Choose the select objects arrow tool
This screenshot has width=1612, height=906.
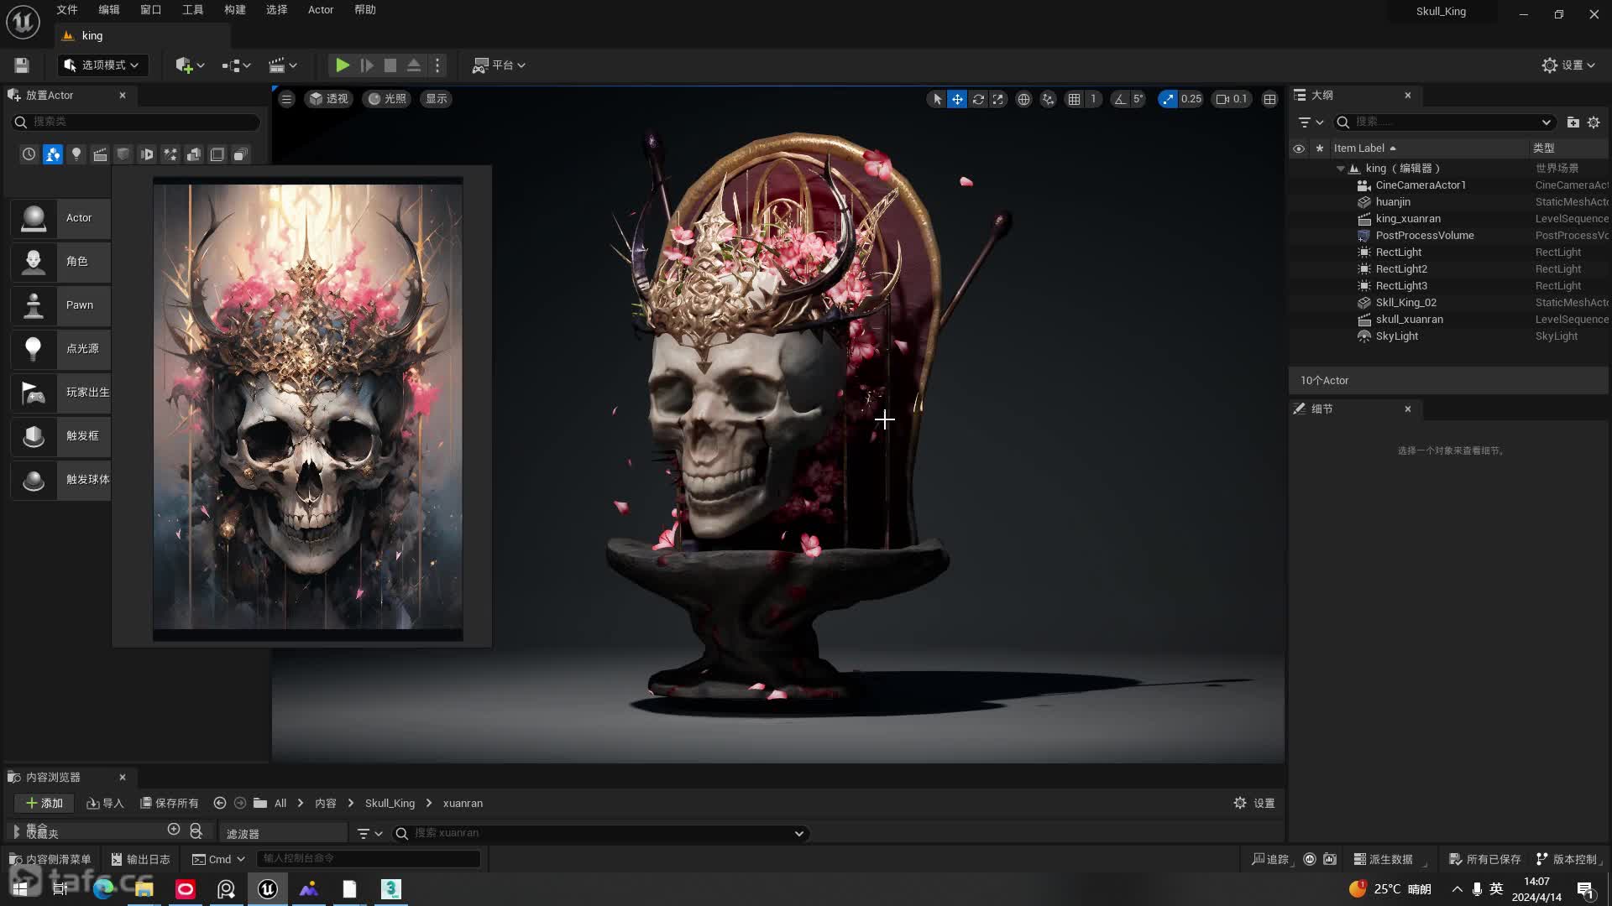point(937,99)
